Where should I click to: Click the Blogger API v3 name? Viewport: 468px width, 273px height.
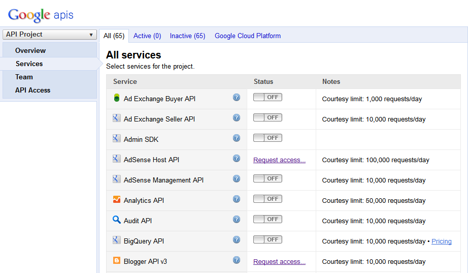145,261
